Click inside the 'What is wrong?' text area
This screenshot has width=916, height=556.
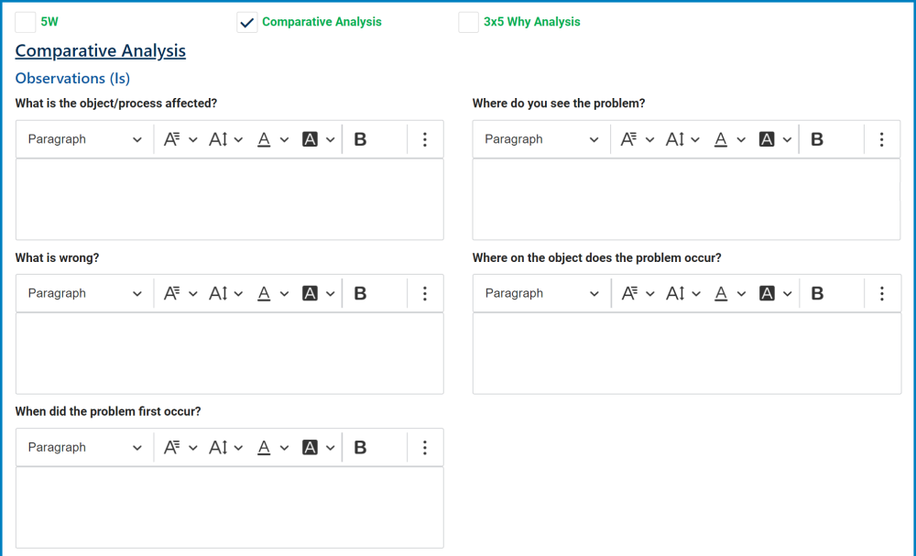click(x=229, y=353)
